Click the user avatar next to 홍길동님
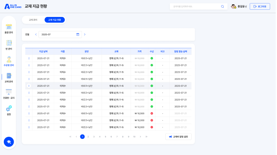This screenshot has width=277, height=155. tap(233, 6)
